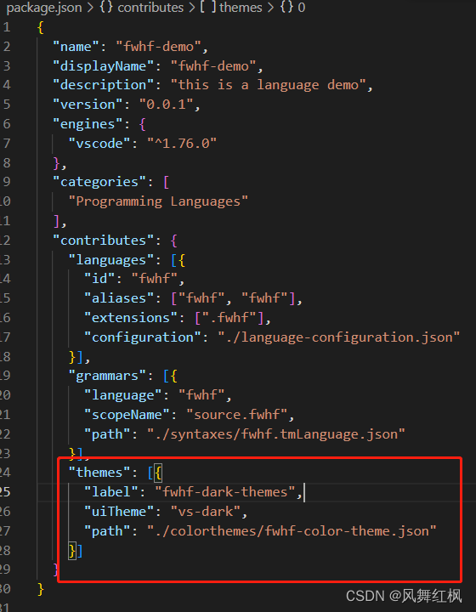Click the "scopeName" key text
Screen dimensions: 476x612
[x=127, y=415]
